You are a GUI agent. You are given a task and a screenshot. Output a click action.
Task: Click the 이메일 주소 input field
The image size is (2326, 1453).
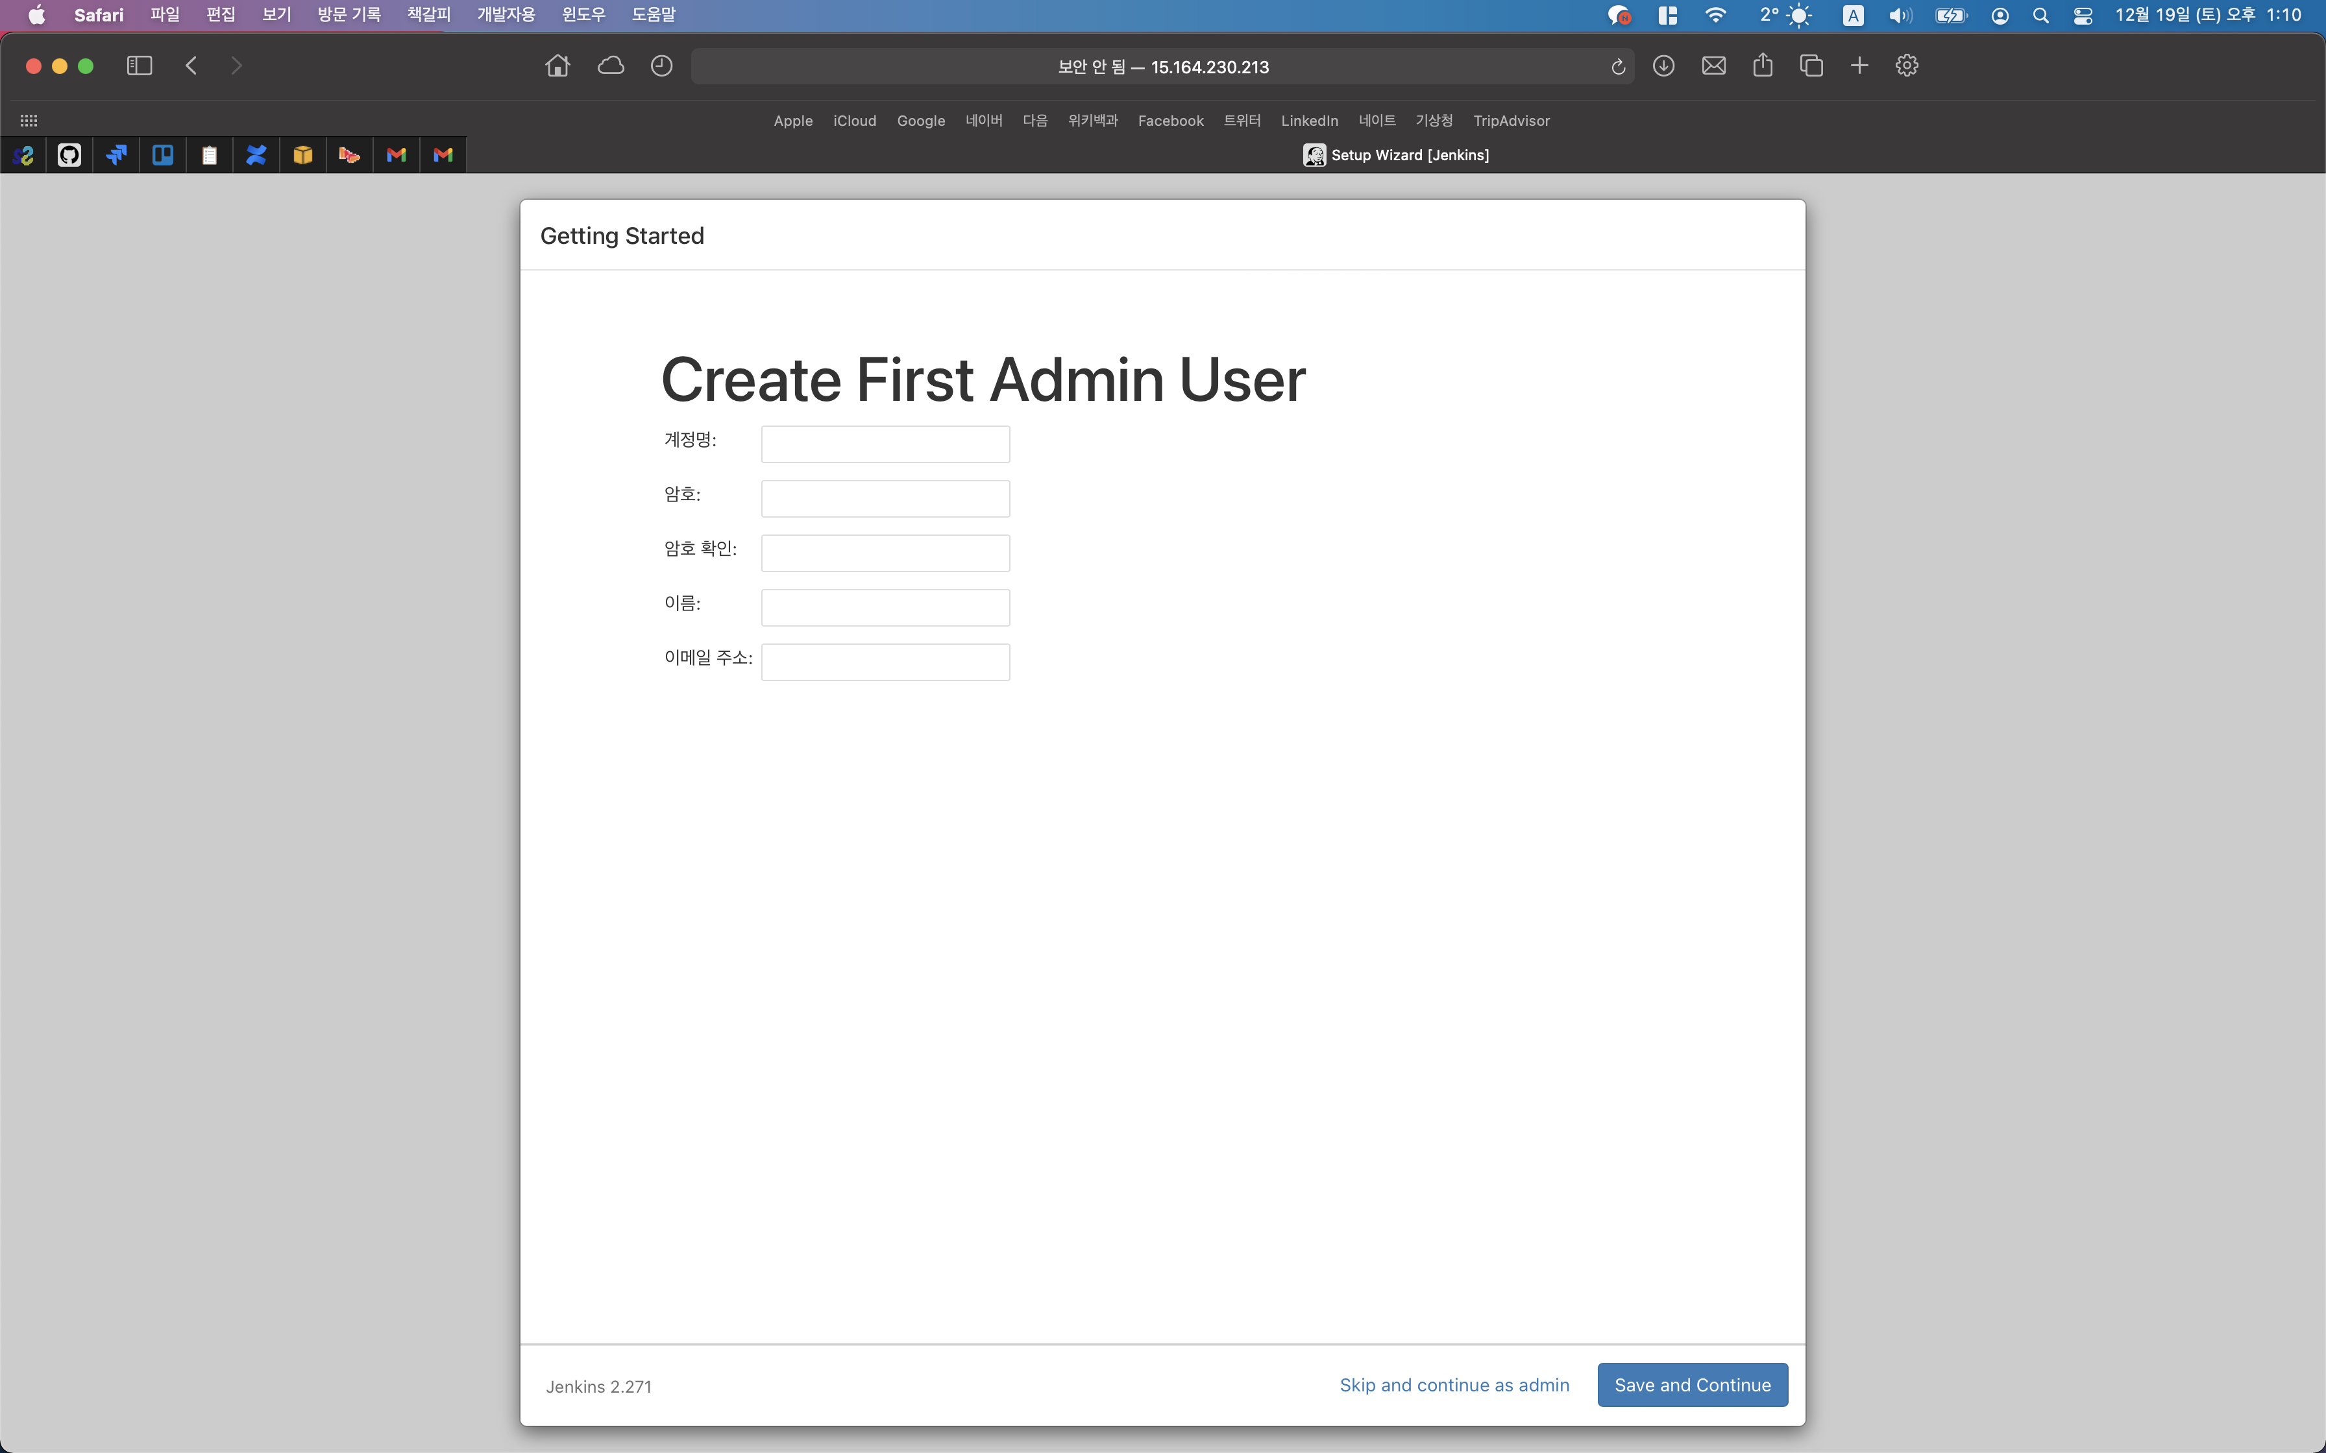coord(885,662)
